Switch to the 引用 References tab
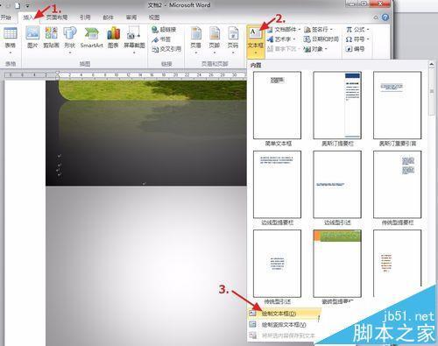 [x=85, y=18]
